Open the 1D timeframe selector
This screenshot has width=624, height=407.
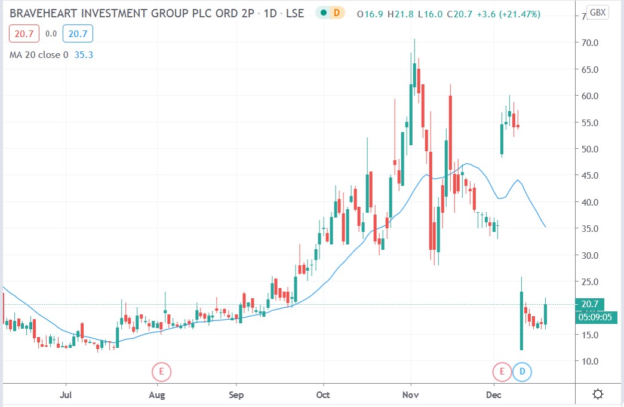269,13
